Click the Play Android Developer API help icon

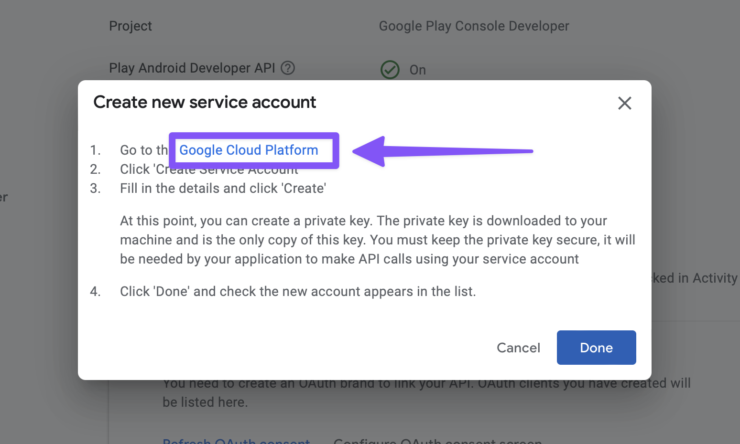[288, 68]
